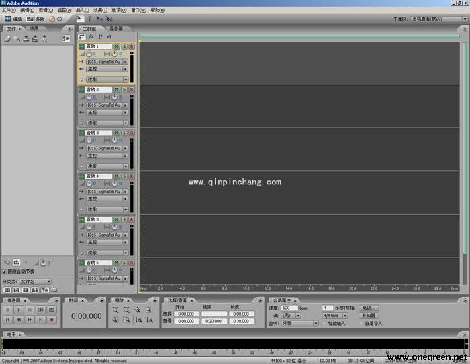Click the green horizontal zoom scrollbar
The height and width of the screenshot is (364, 470).
point(299,36)
